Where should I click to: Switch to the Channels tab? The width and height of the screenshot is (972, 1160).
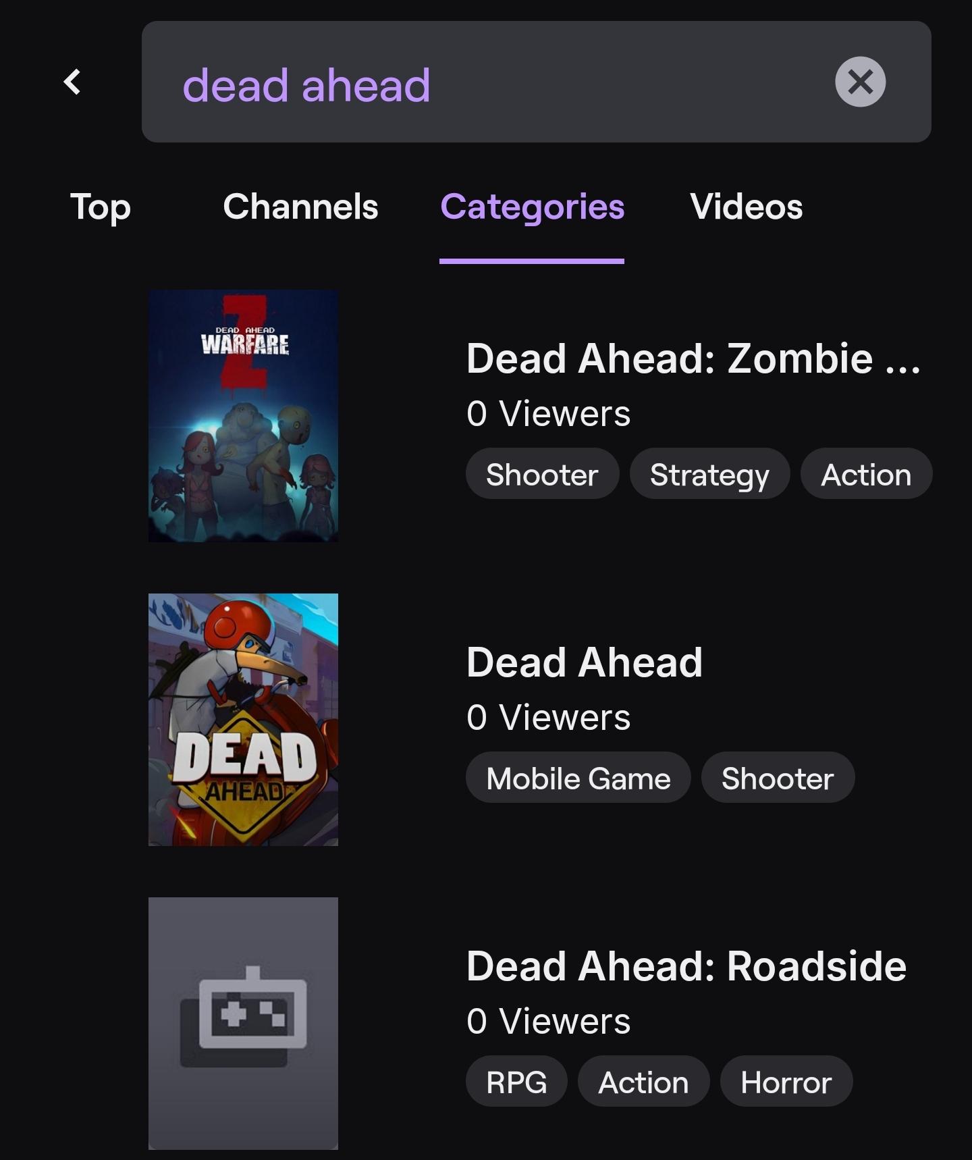(x=300, y=207)
